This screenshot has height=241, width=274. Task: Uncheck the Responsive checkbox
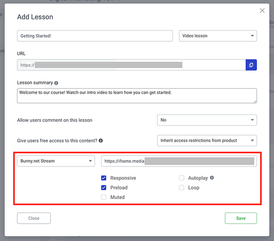(103, 178)
